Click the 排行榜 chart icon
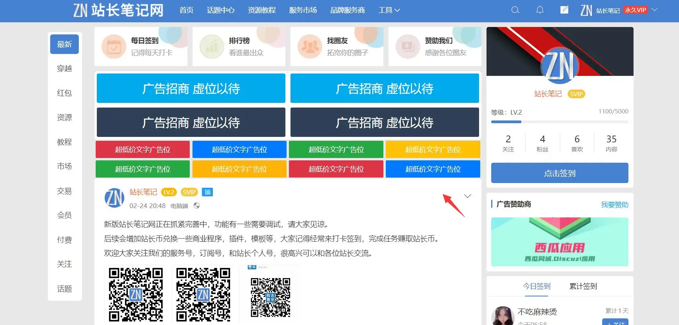Viewport: 679px width, 325px height. (212, 47)
